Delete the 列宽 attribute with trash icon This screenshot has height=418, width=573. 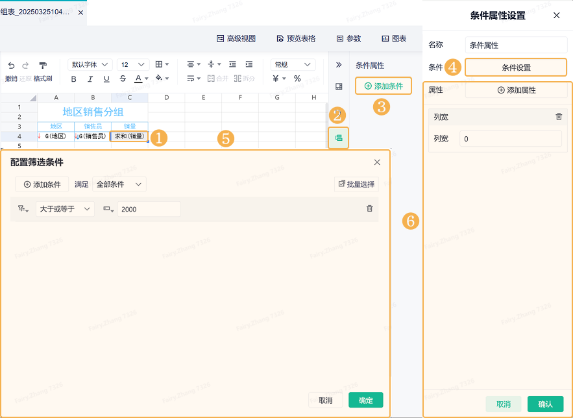(559, 117)
